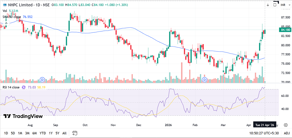292x138 pixels.
Task: Select the SMA 50 close indicator label
Action: (x=12, y=17)
